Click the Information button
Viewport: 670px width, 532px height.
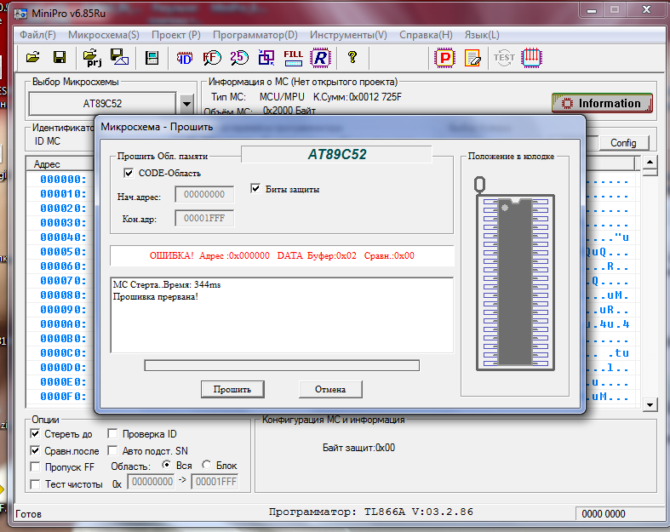(602, 103)
